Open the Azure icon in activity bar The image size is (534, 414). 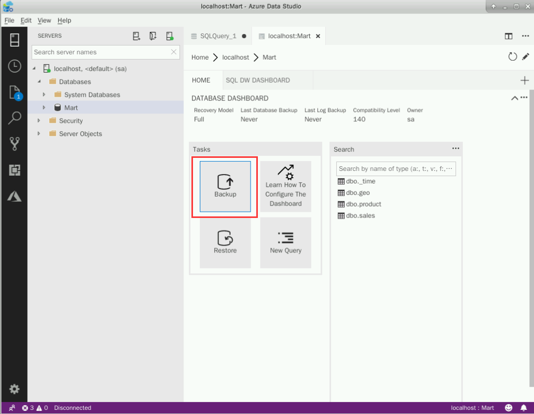[14, 196]
